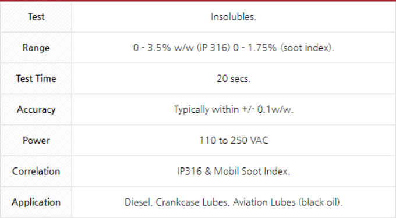Screen dimensions: 396x218
Task: Click the Range row label
Action: 36,48
